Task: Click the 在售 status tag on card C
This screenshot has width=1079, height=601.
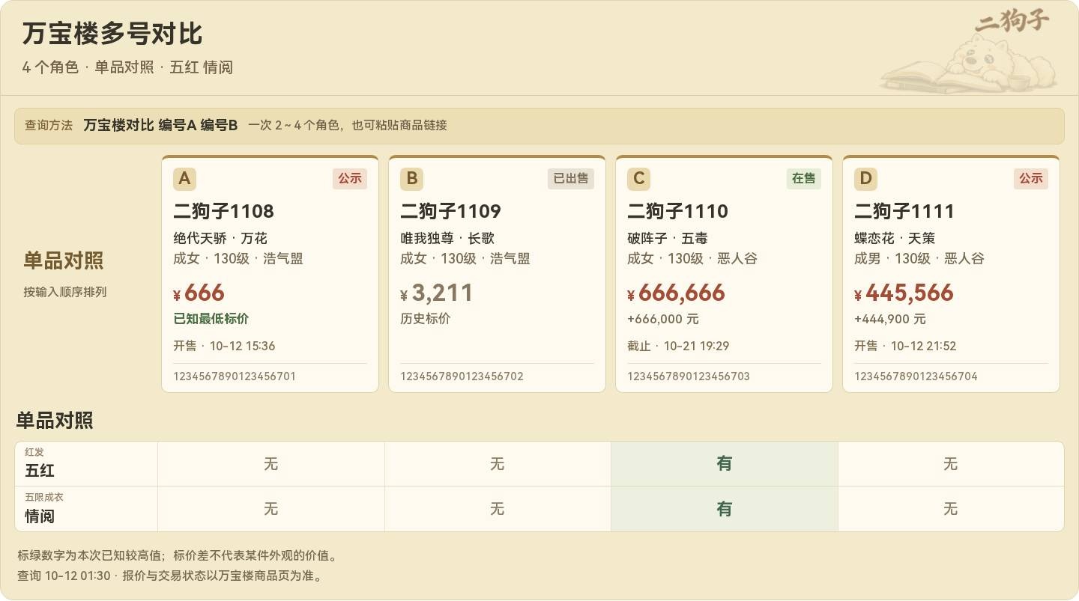Action: click(804, 178)
